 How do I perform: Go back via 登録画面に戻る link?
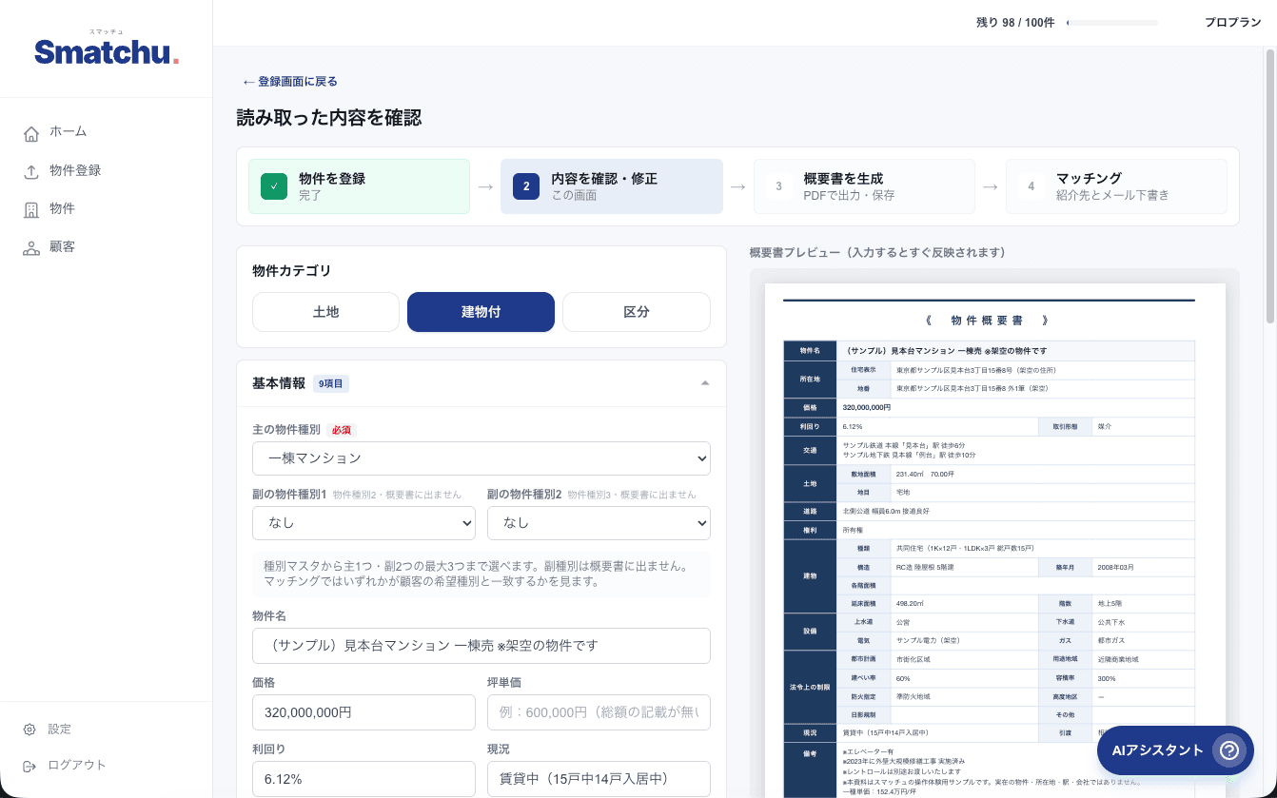(290, 82)
